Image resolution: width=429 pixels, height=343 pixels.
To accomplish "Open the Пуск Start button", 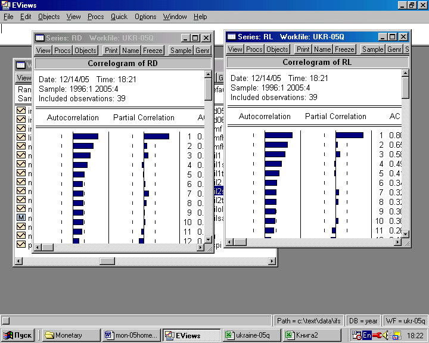I will tap(18, 335).
